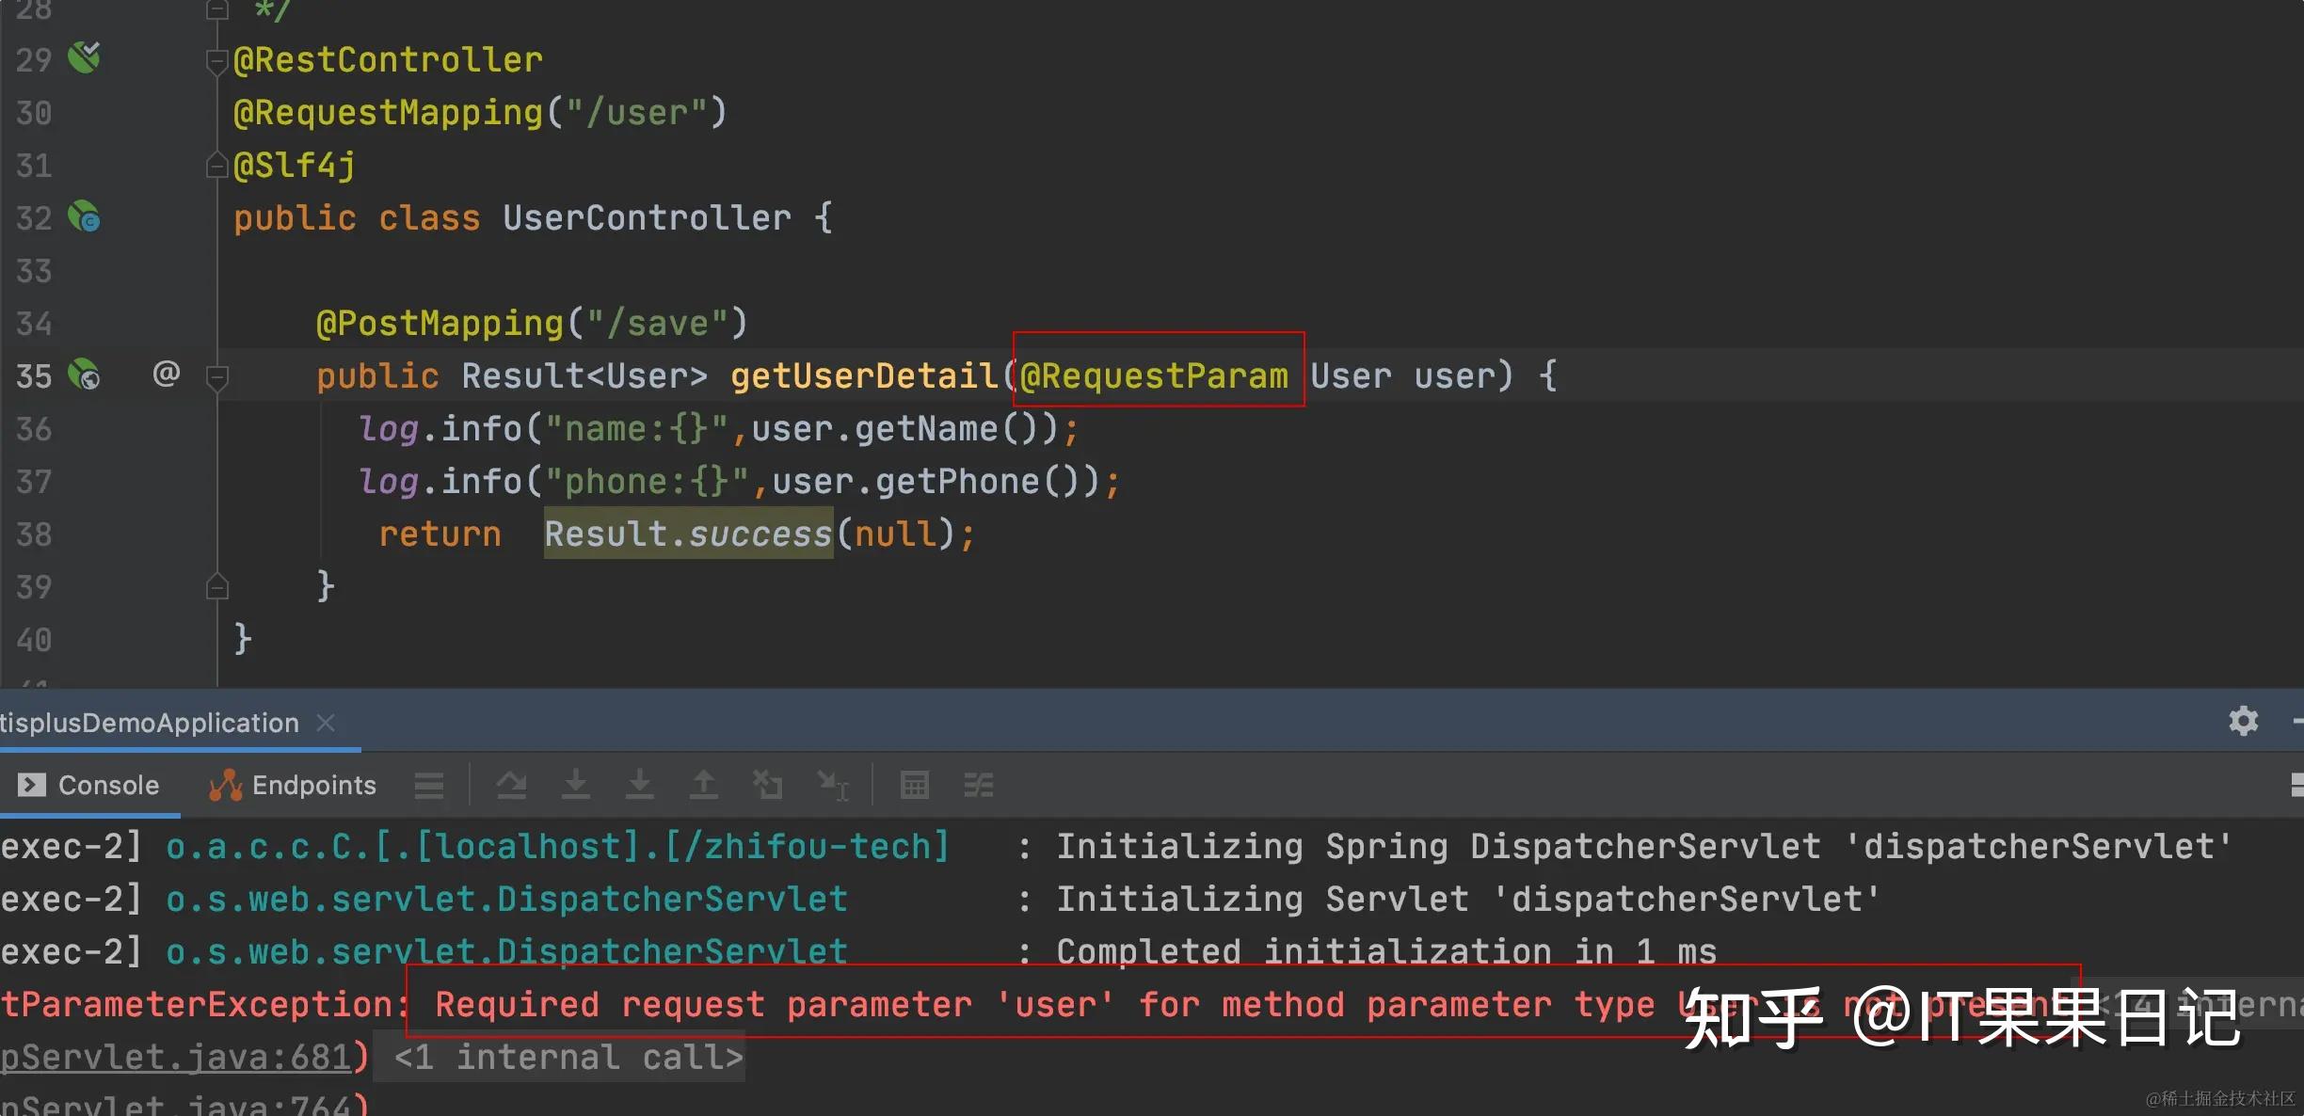Switch to the Endpoints tab

click(293, 785)
